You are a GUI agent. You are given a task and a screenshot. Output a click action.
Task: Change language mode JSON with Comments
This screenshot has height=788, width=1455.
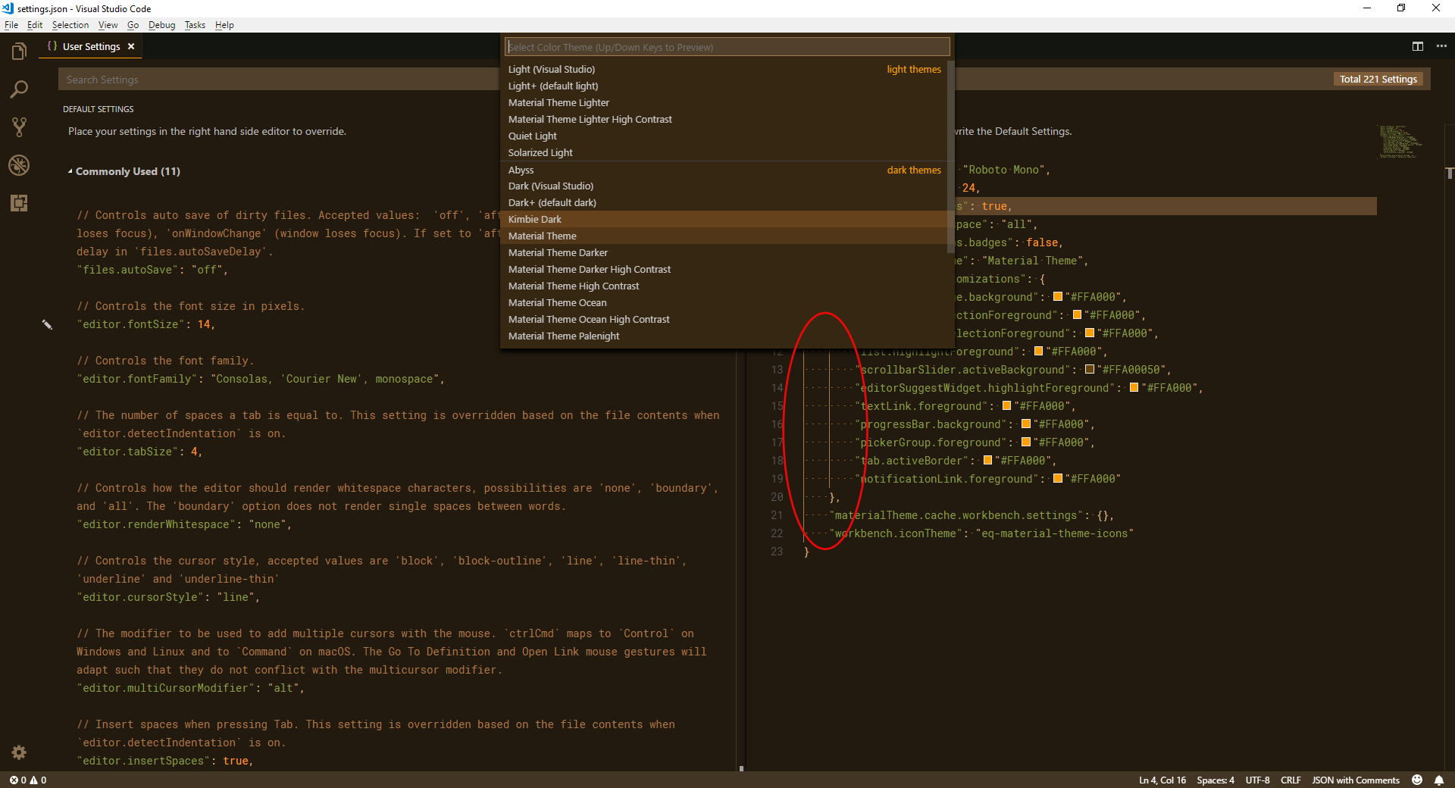pyautogui.click(x=1356, y=780)
